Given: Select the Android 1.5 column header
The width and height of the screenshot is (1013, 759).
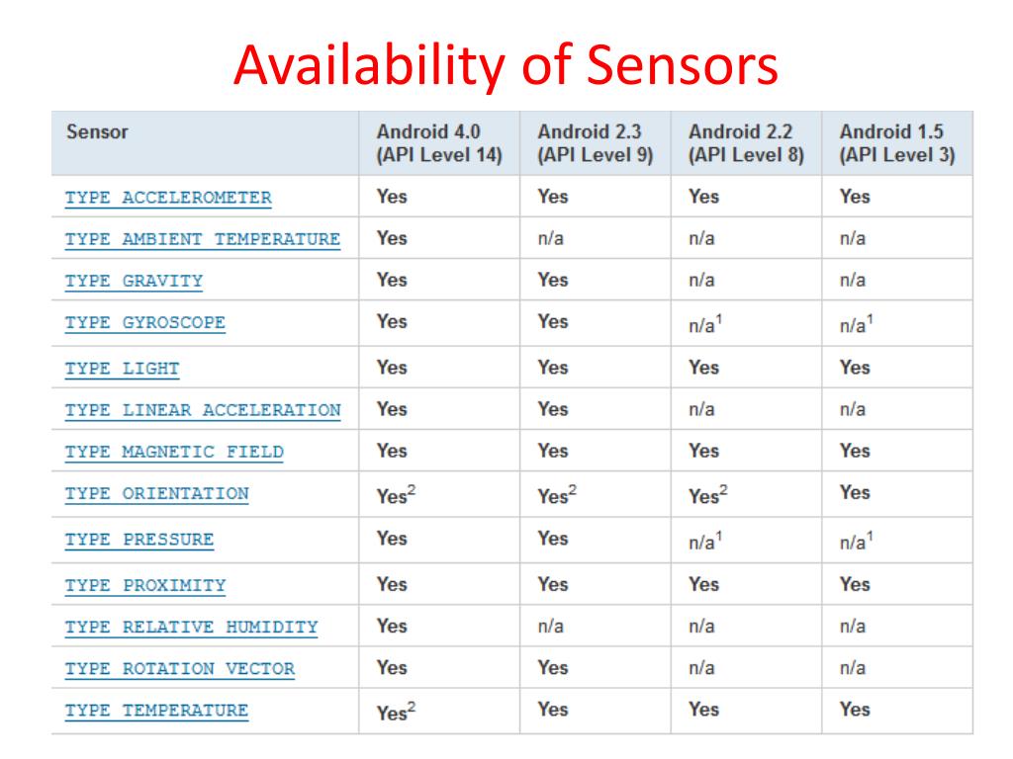Looking at the screenshot, I should (x=896, y=143).
